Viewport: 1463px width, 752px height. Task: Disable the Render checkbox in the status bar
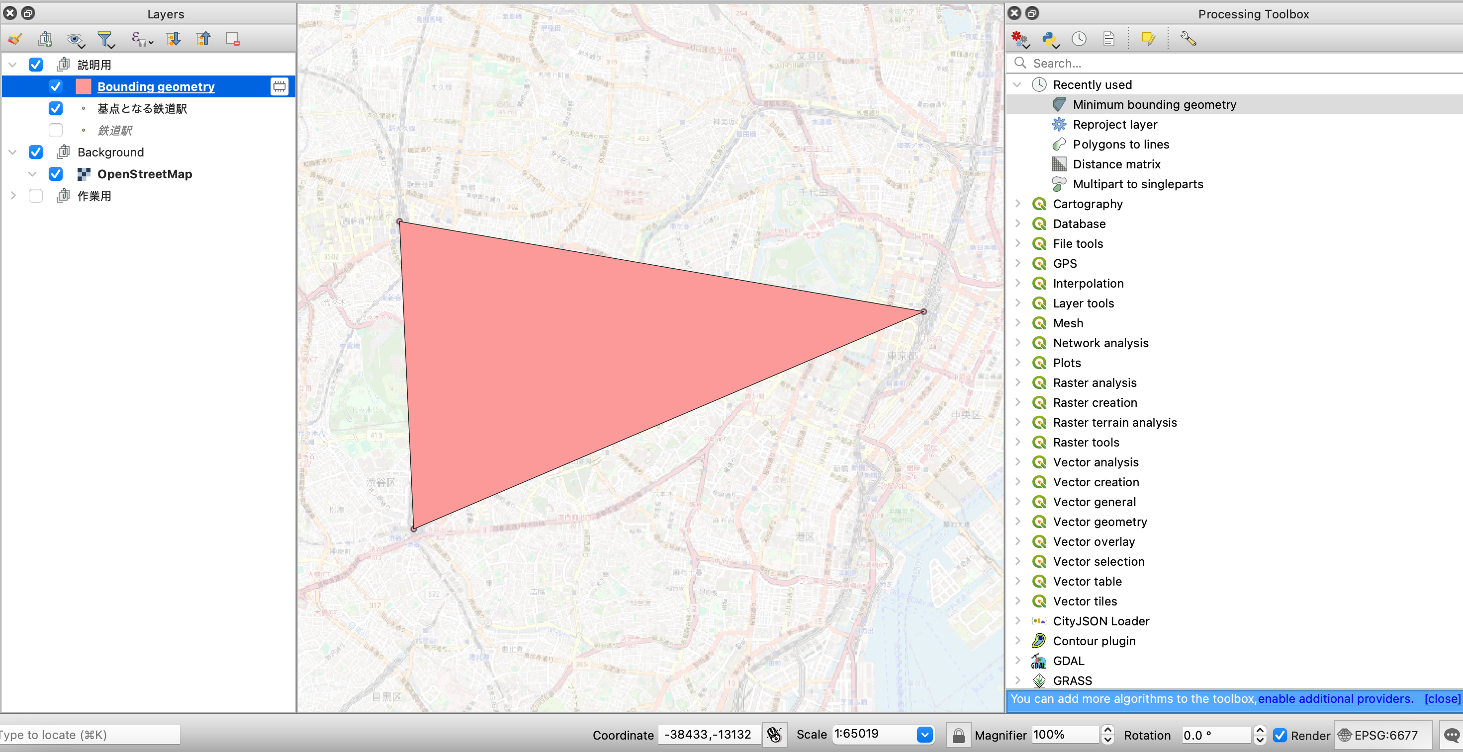tap(1280, 735)
